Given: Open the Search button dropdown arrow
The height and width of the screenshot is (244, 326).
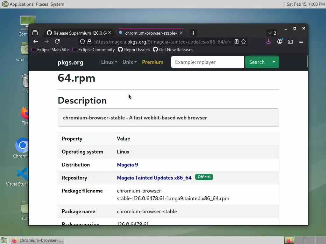Looking at the screenshot, I should coord(274,62).
